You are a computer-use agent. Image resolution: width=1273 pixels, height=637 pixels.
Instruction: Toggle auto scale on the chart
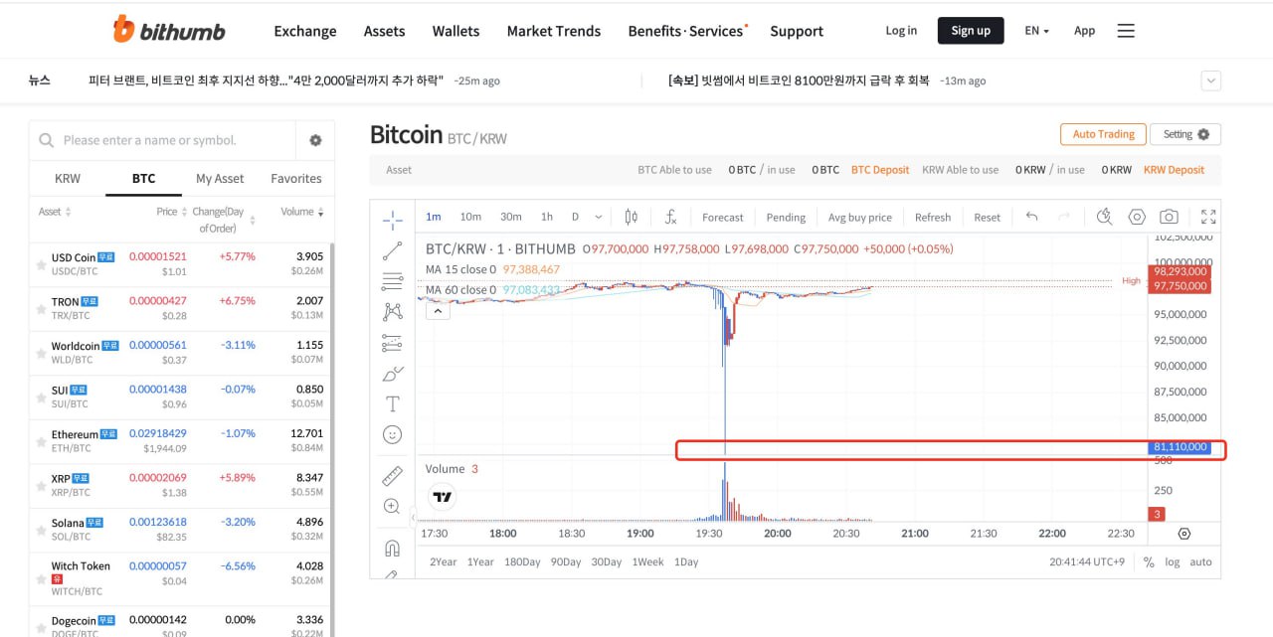click(x=1200, y=561)
